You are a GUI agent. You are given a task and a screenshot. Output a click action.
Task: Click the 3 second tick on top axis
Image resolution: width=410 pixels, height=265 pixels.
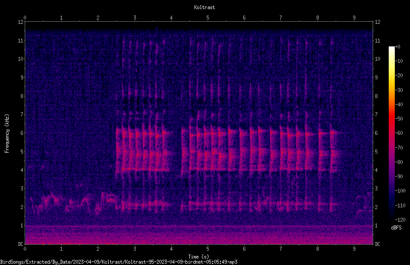click(135, 18)
